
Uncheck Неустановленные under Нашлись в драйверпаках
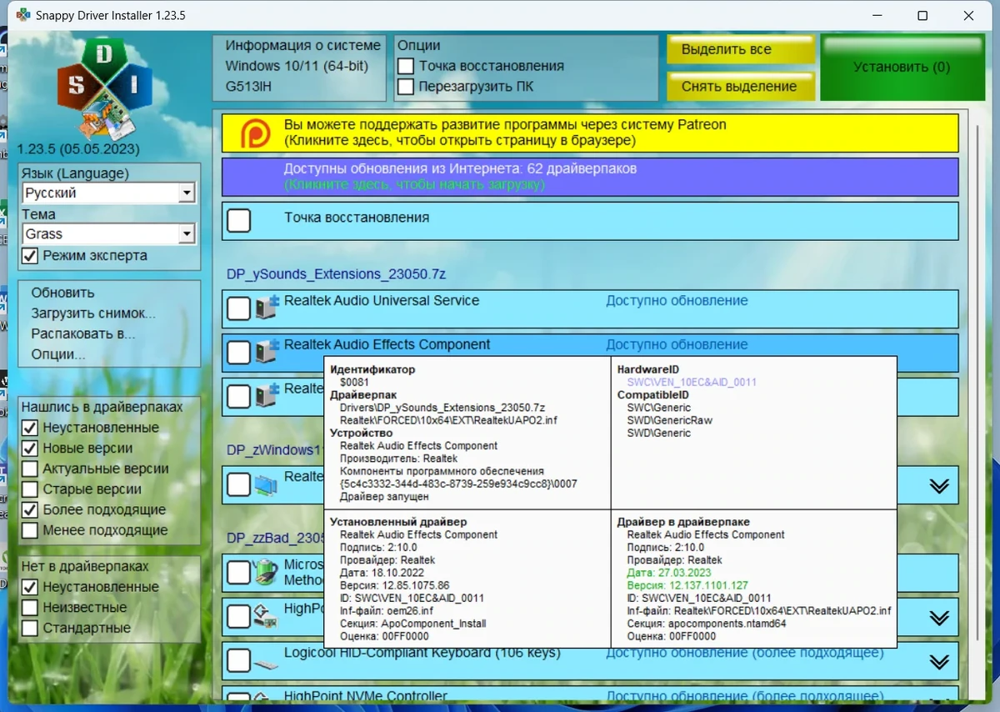[x=30, y=428]
